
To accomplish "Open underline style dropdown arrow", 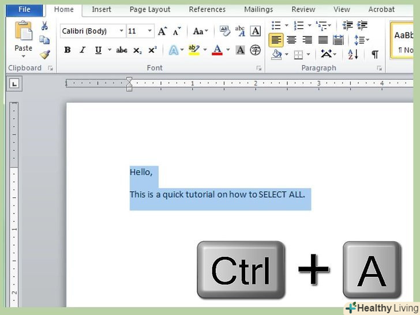I will pyautogui.click(x=109, y=50).
